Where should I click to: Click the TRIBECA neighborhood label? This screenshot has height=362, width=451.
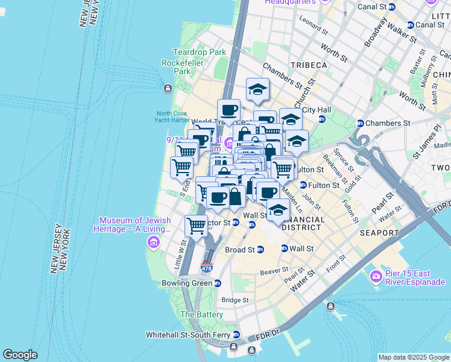pyautogui.click(x=309, y=65)
